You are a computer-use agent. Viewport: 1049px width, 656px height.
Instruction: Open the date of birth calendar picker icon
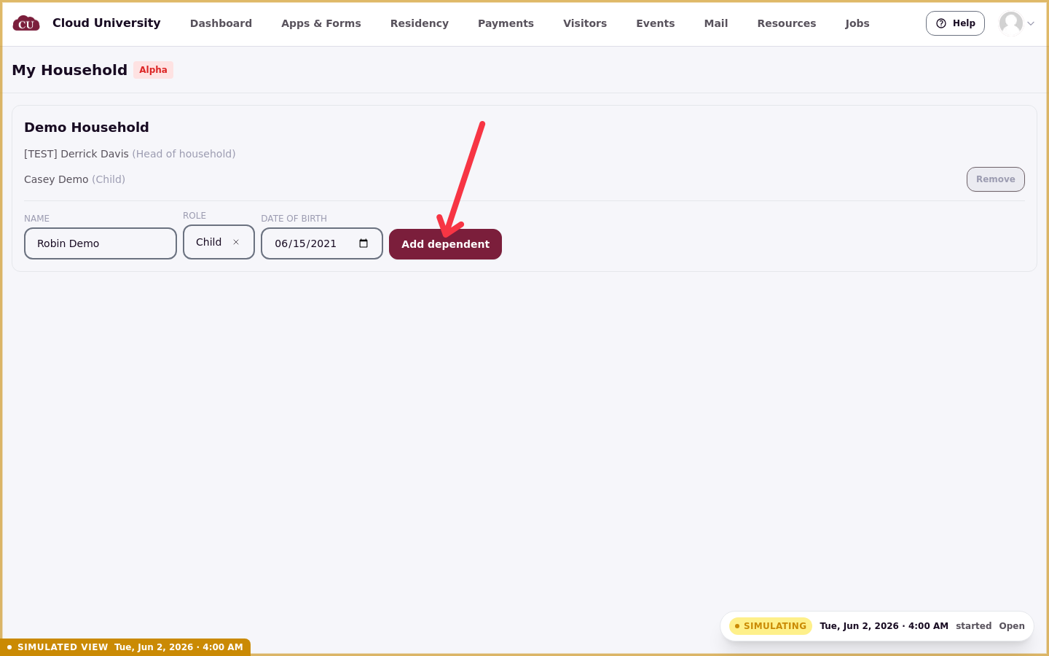click(x=364, y=243)
